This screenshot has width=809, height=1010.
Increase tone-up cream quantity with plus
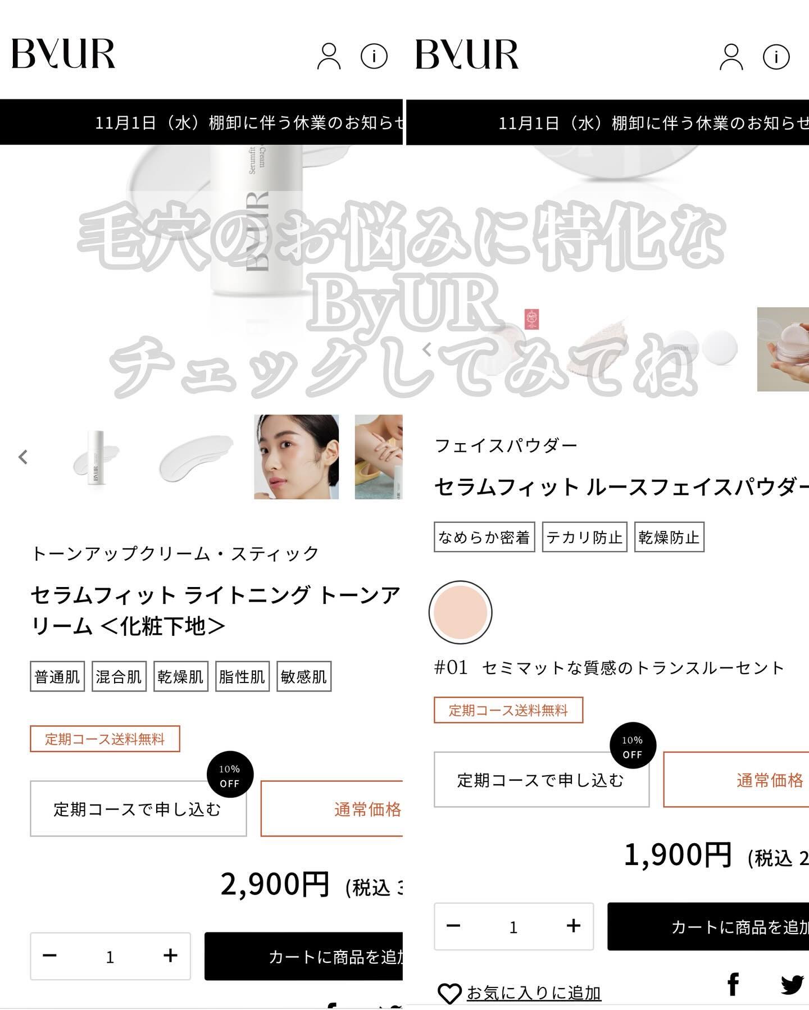[170, 956]
